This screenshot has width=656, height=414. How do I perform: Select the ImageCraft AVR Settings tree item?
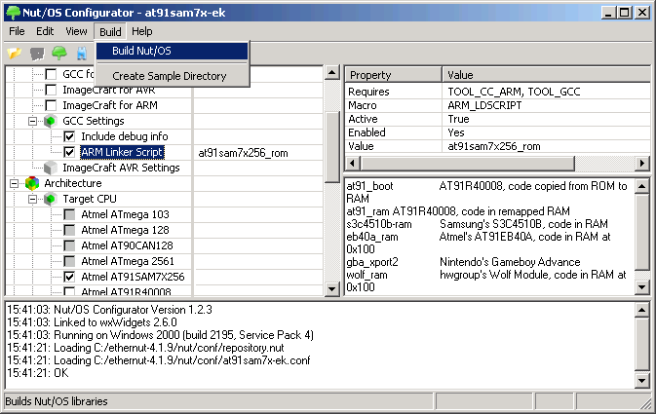121,168
